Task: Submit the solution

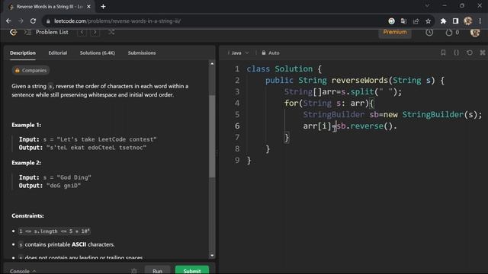Action: pyautogui.click(x=192, y=271)
